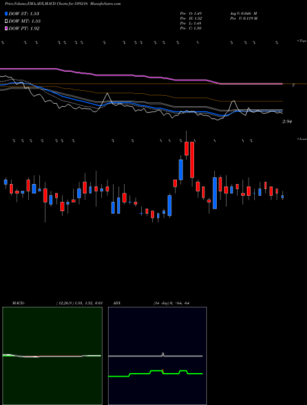Click the blue DOW ST legend swatch

[6, 13]
